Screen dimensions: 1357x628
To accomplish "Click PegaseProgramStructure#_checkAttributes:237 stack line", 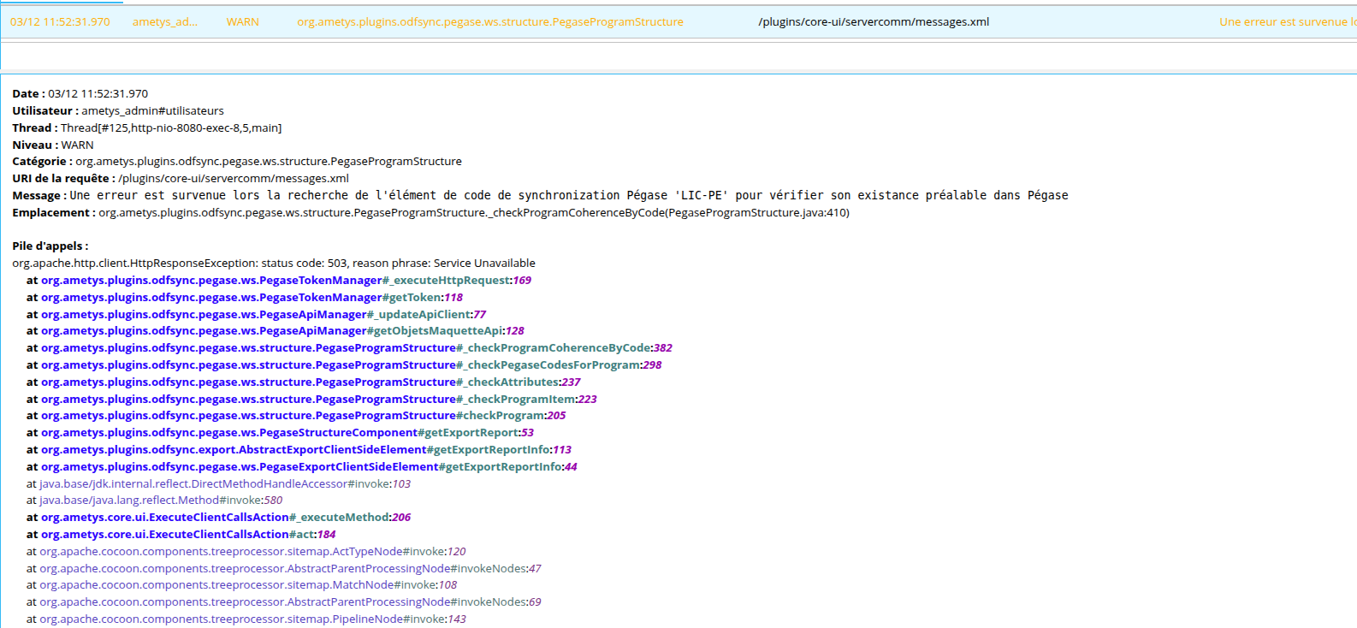I will click(x=311, y=382).
